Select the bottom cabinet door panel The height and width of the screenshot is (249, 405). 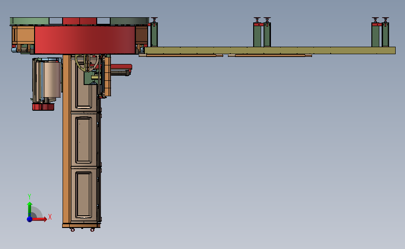[x=84, y=195]
